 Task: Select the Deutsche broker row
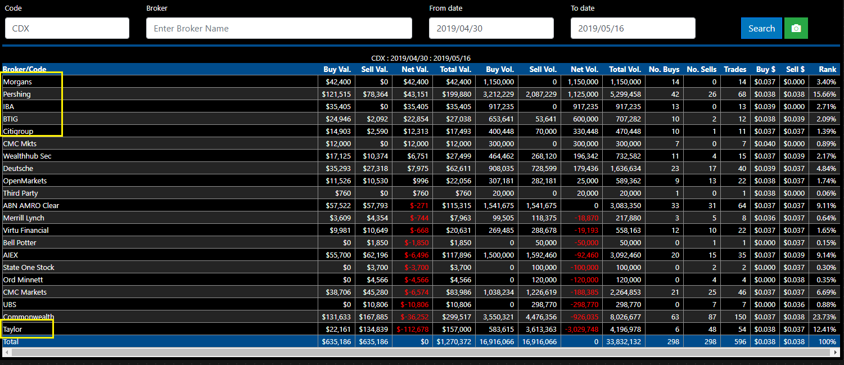[420, 168]
